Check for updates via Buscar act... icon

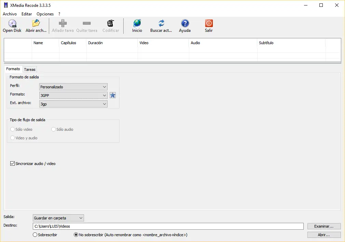(x=161, y=23)
